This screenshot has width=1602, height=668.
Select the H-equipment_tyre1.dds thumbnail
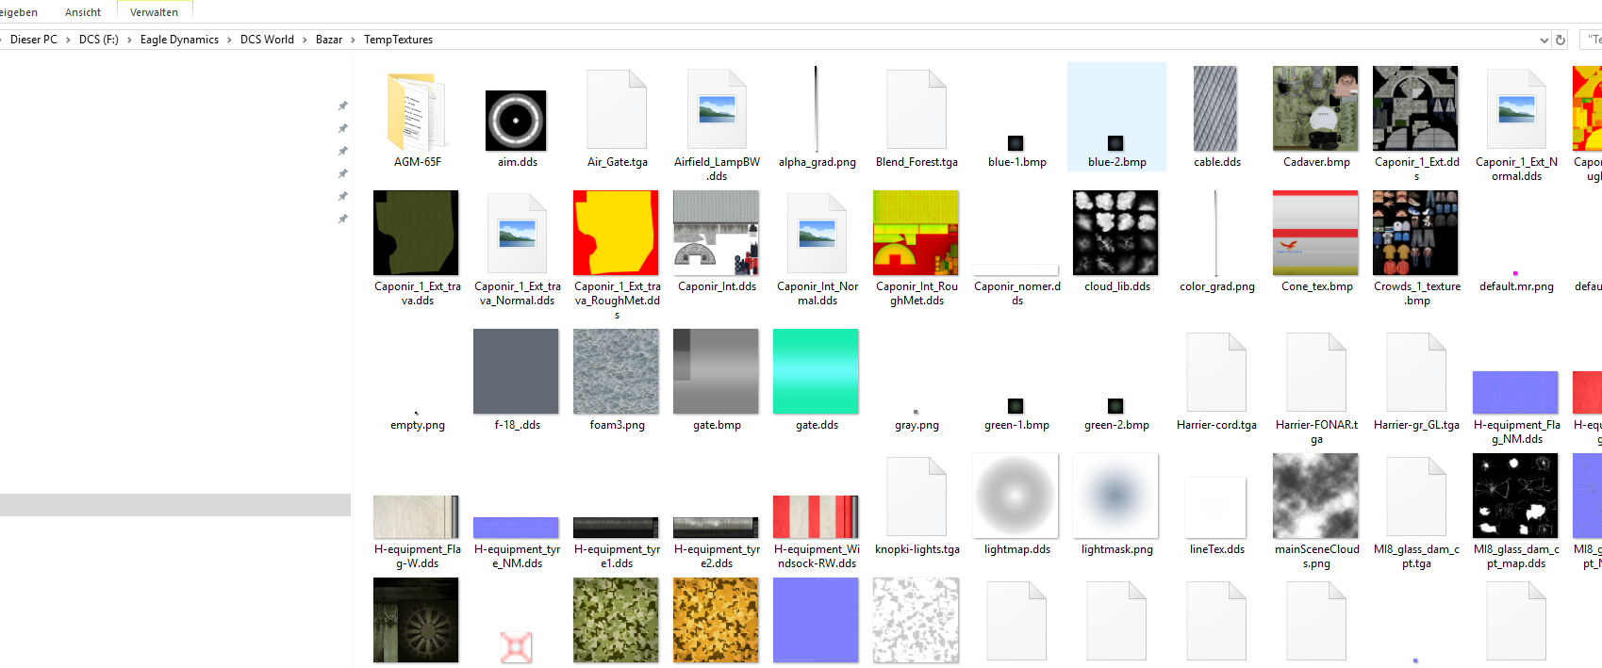tap(616, 528)
